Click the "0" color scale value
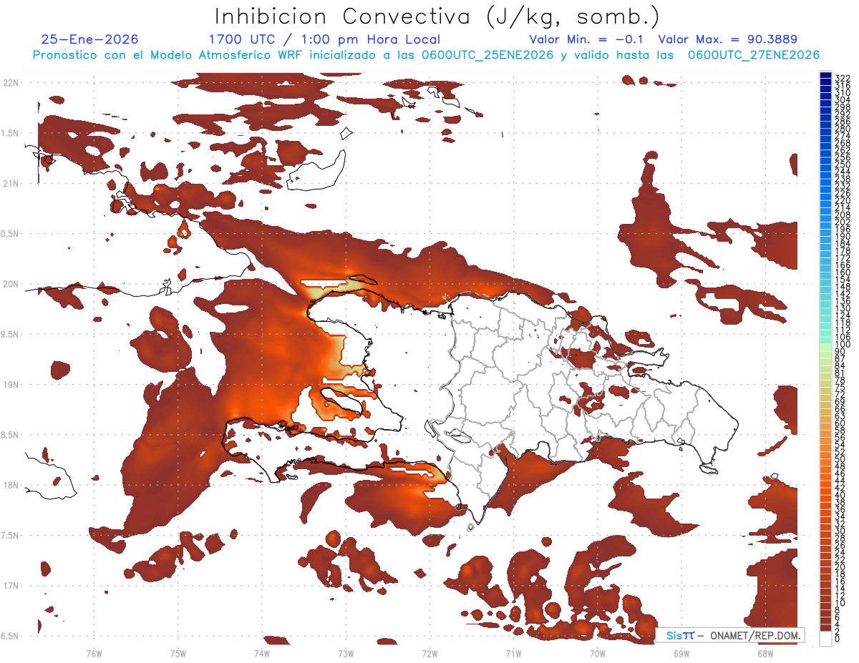This screenshot has width=859, height=663. [838, 639]
